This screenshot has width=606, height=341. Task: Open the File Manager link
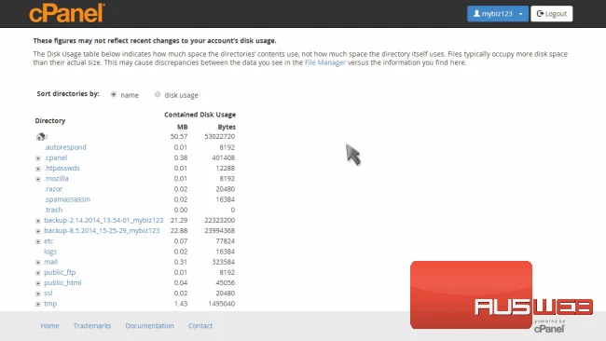(x=325, y=62)
